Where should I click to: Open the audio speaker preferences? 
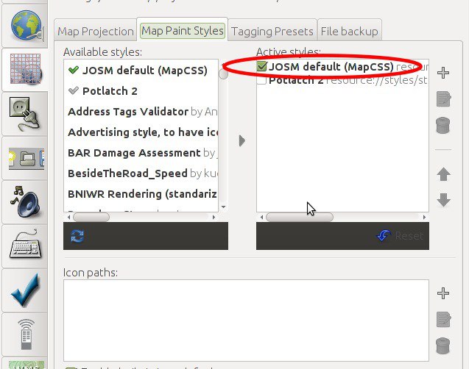point(25,202)
